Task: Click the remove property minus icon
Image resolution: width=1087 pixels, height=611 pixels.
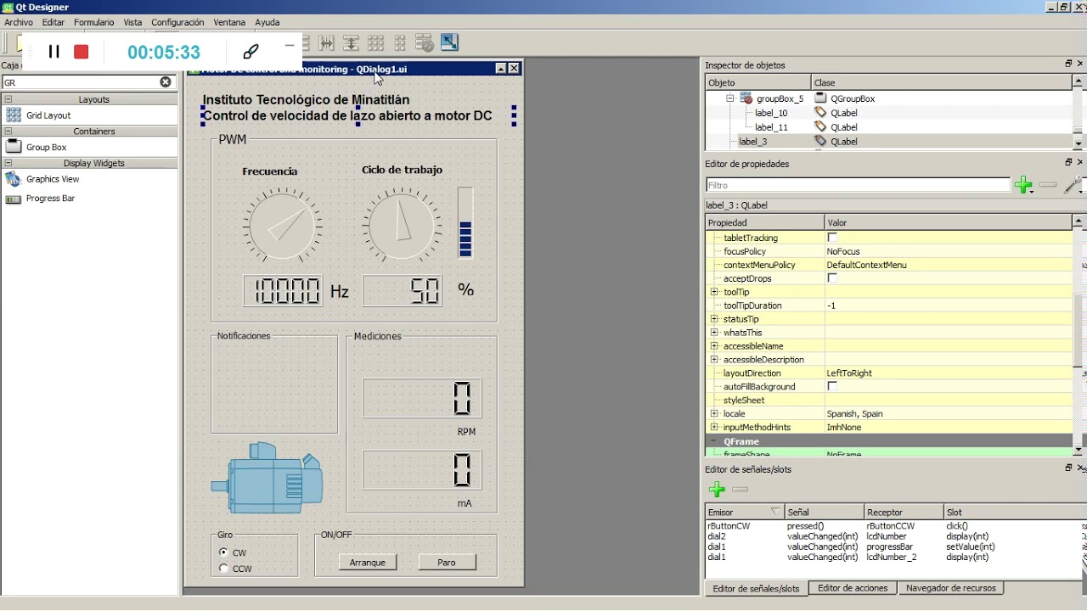Action: [1048, 185]
